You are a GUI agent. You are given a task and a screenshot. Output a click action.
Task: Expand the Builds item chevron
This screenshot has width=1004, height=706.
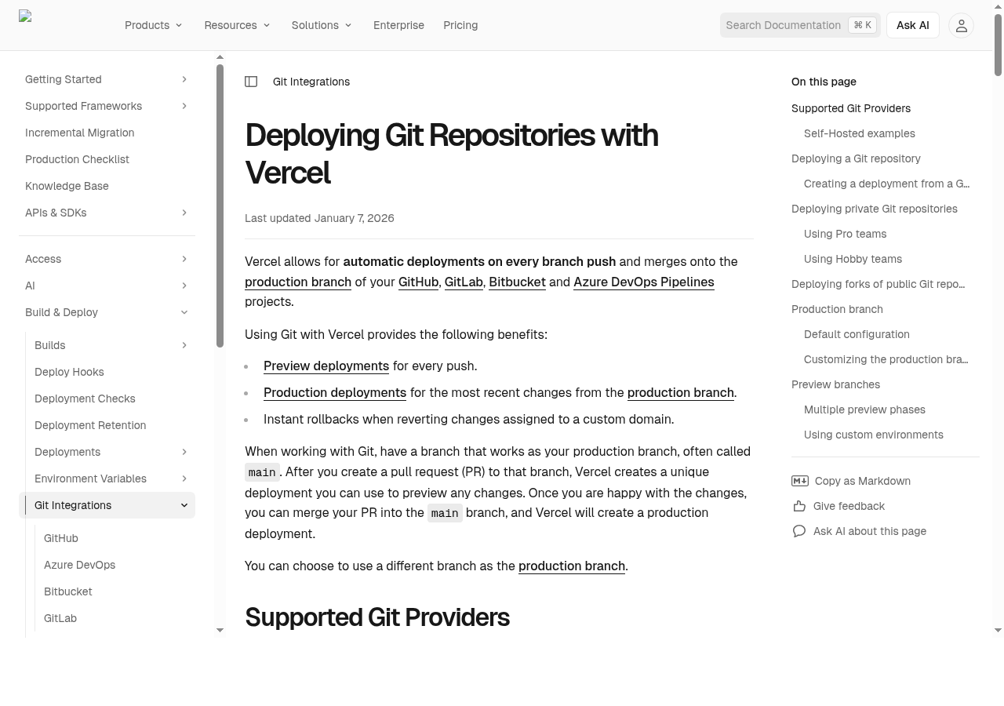(x=184, y=345)
